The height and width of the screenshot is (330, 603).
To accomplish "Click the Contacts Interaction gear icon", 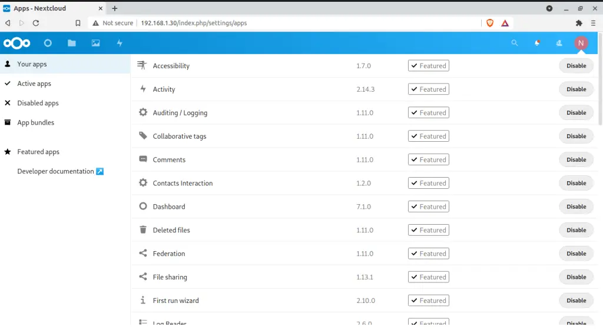I will coord(143,182).
